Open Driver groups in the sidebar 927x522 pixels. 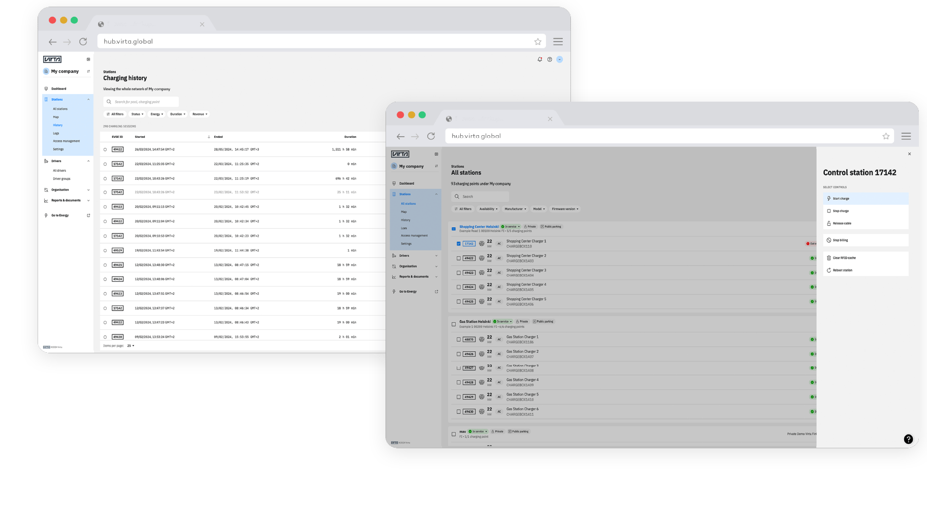(62, 179)
